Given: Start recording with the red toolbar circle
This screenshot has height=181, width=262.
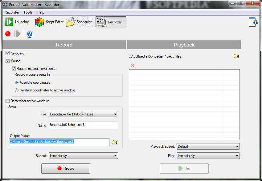Looking at the screenshot, I should click(8, 34).
